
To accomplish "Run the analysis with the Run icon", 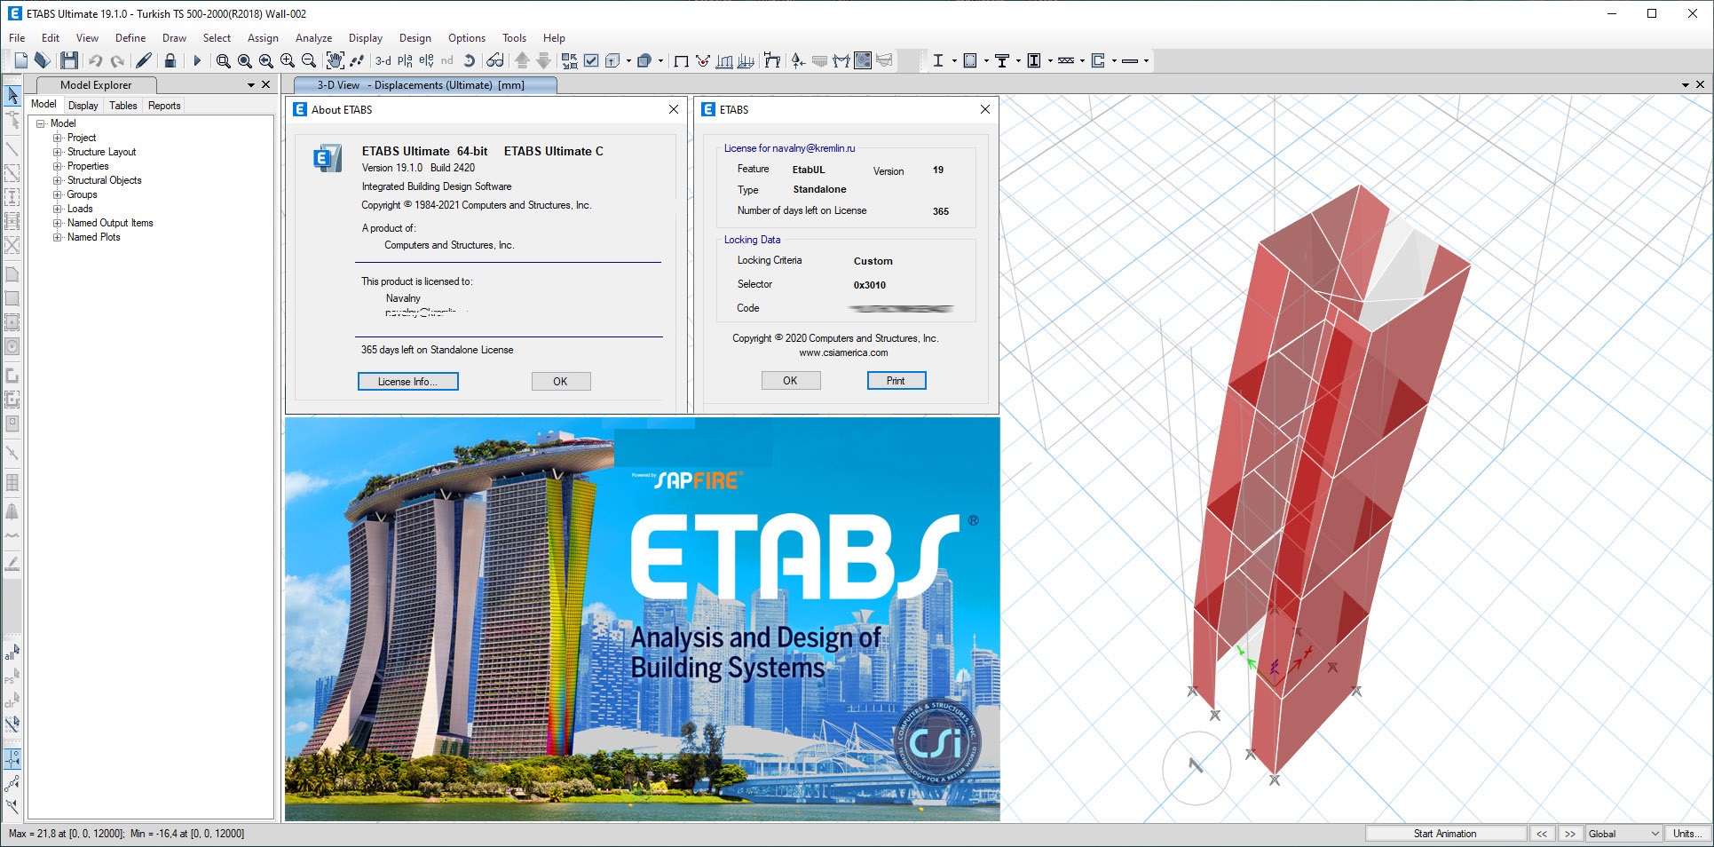I will point(197,60).
